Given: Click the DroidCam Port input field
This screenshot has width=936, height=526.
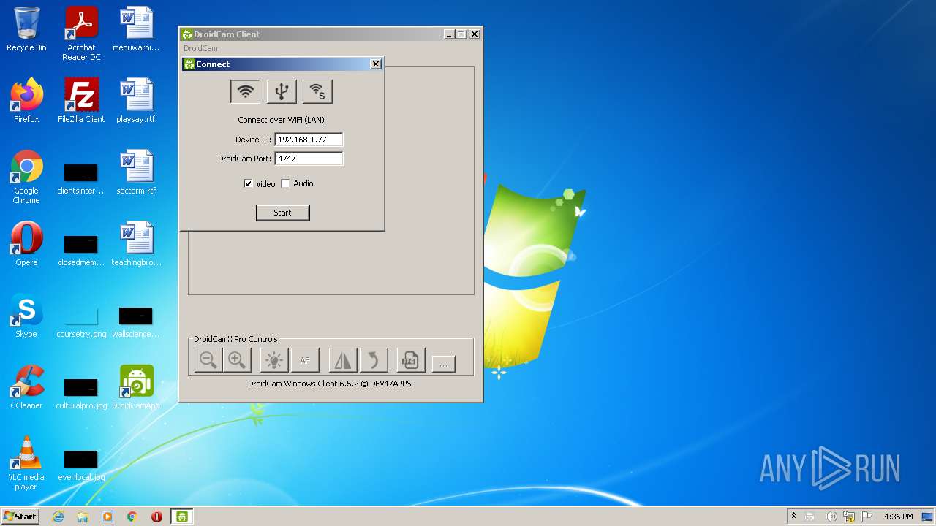Looking at the screenshot, I should (309, 159).
